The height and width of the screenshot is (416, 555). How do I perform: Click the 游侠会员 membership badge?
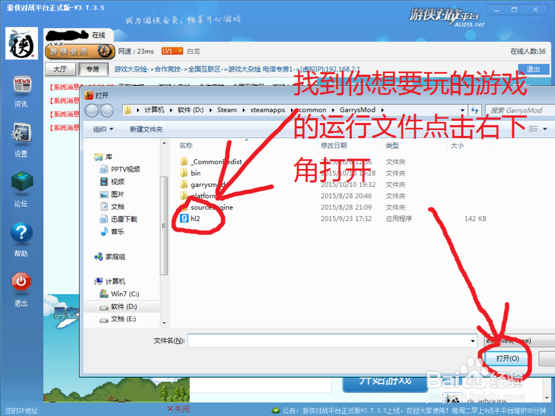79,50
